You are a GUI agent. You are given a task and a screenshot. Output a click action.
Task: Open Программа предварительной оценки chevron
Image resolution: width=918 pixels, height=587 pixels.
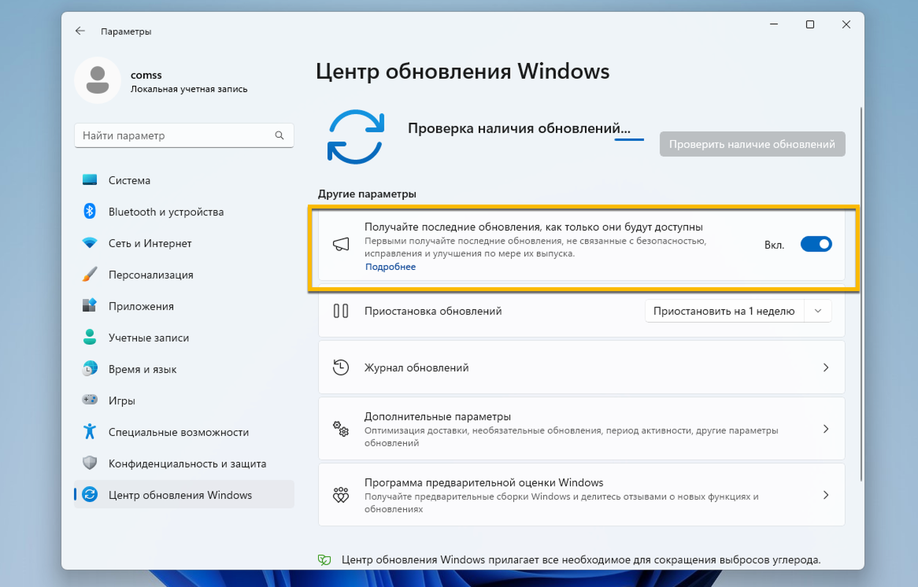[x=826, y=495]
